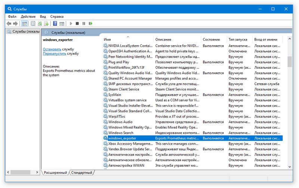Stop the service with the square icon
299x188 pixels.
tap(77, 24)
